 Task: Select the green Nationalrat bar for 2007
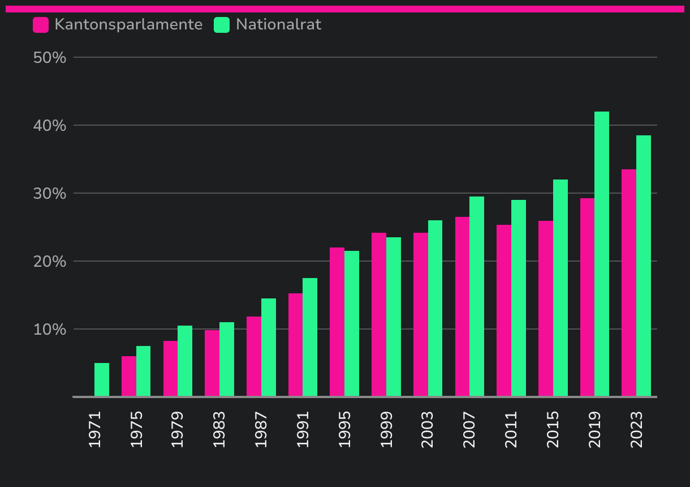point(477,296)
